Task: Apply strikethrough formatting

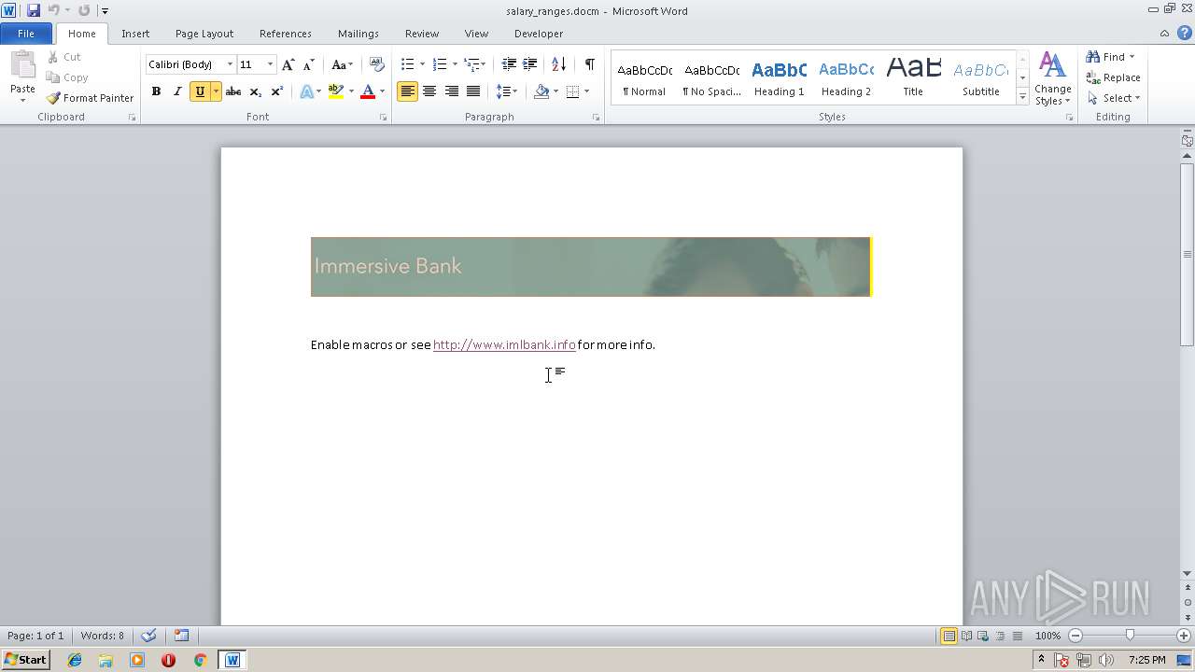Action: coord(233,91)
